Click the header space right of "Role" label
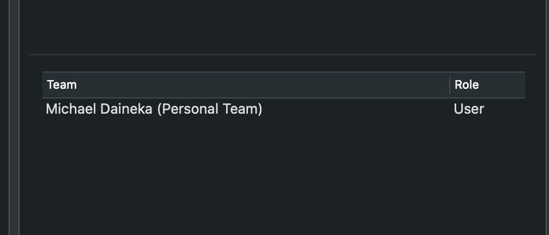 502,85
